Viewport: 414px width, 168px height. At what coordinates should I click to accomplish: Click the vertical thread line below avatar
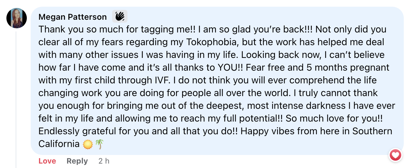pos(16,95)
